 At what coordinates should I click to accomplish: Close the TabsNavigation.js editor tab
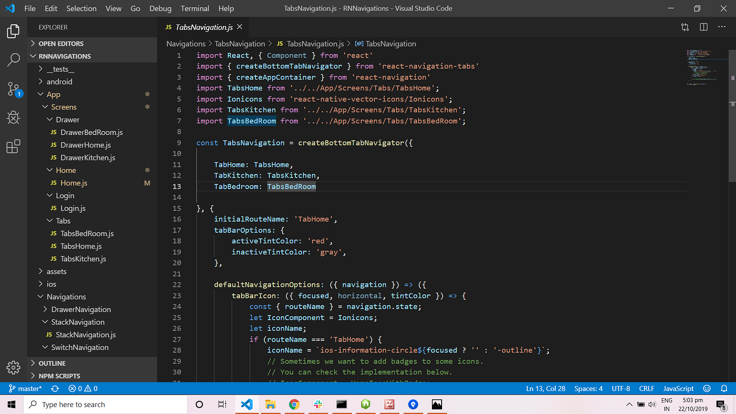pos(240,27)
